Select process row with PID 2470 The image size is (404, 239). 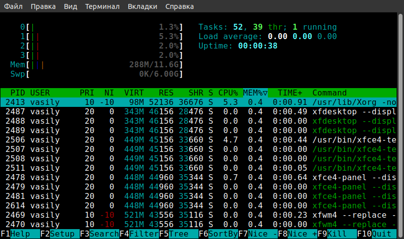199,224
